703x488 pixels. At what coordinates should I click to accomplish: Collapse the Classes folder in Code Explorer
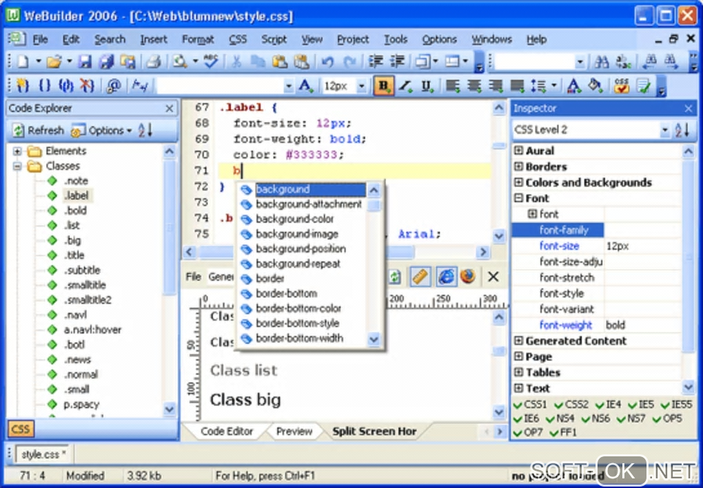[x=17, y=166]
